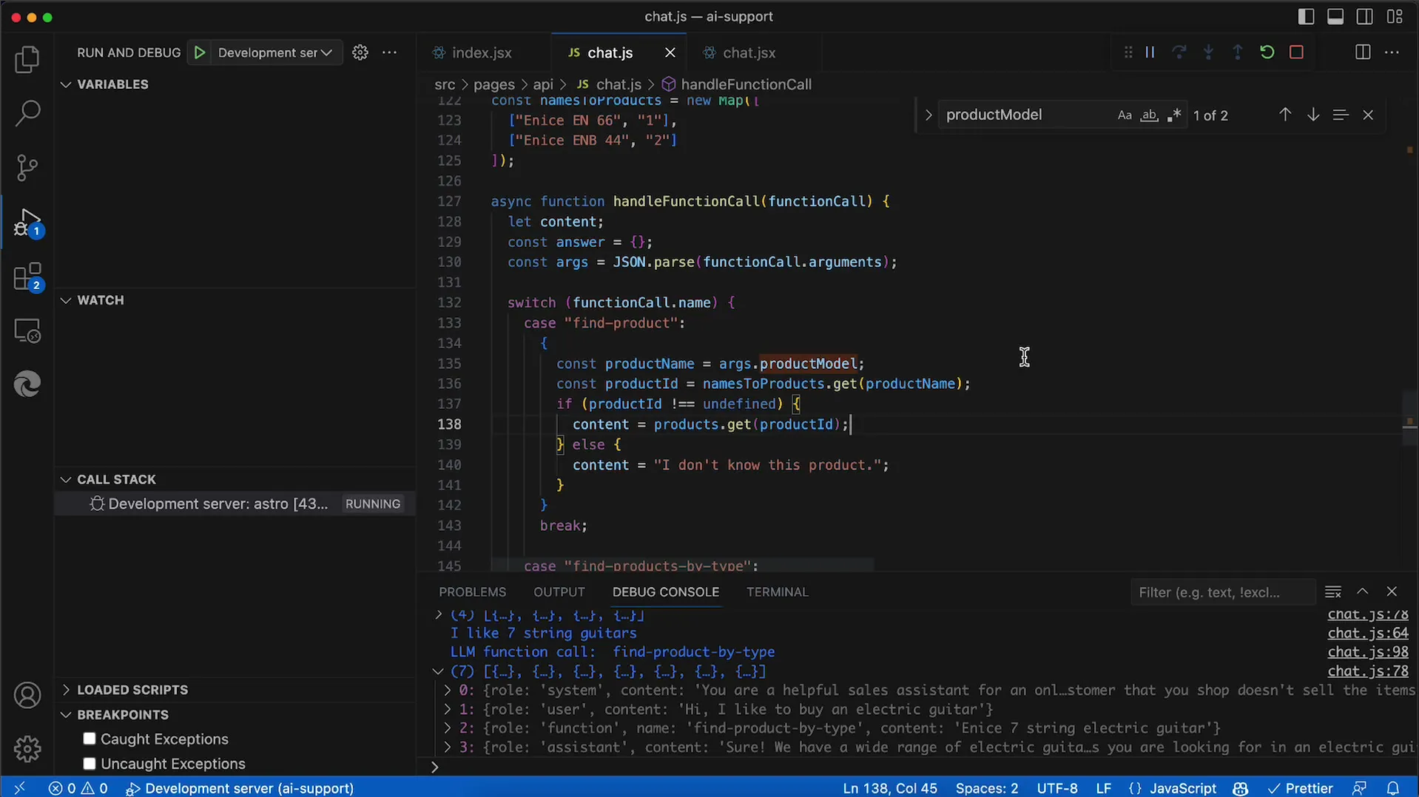Close the find widget
Screen dimensions: 1419x797
pyautogui.click(x=1368, y=115)
